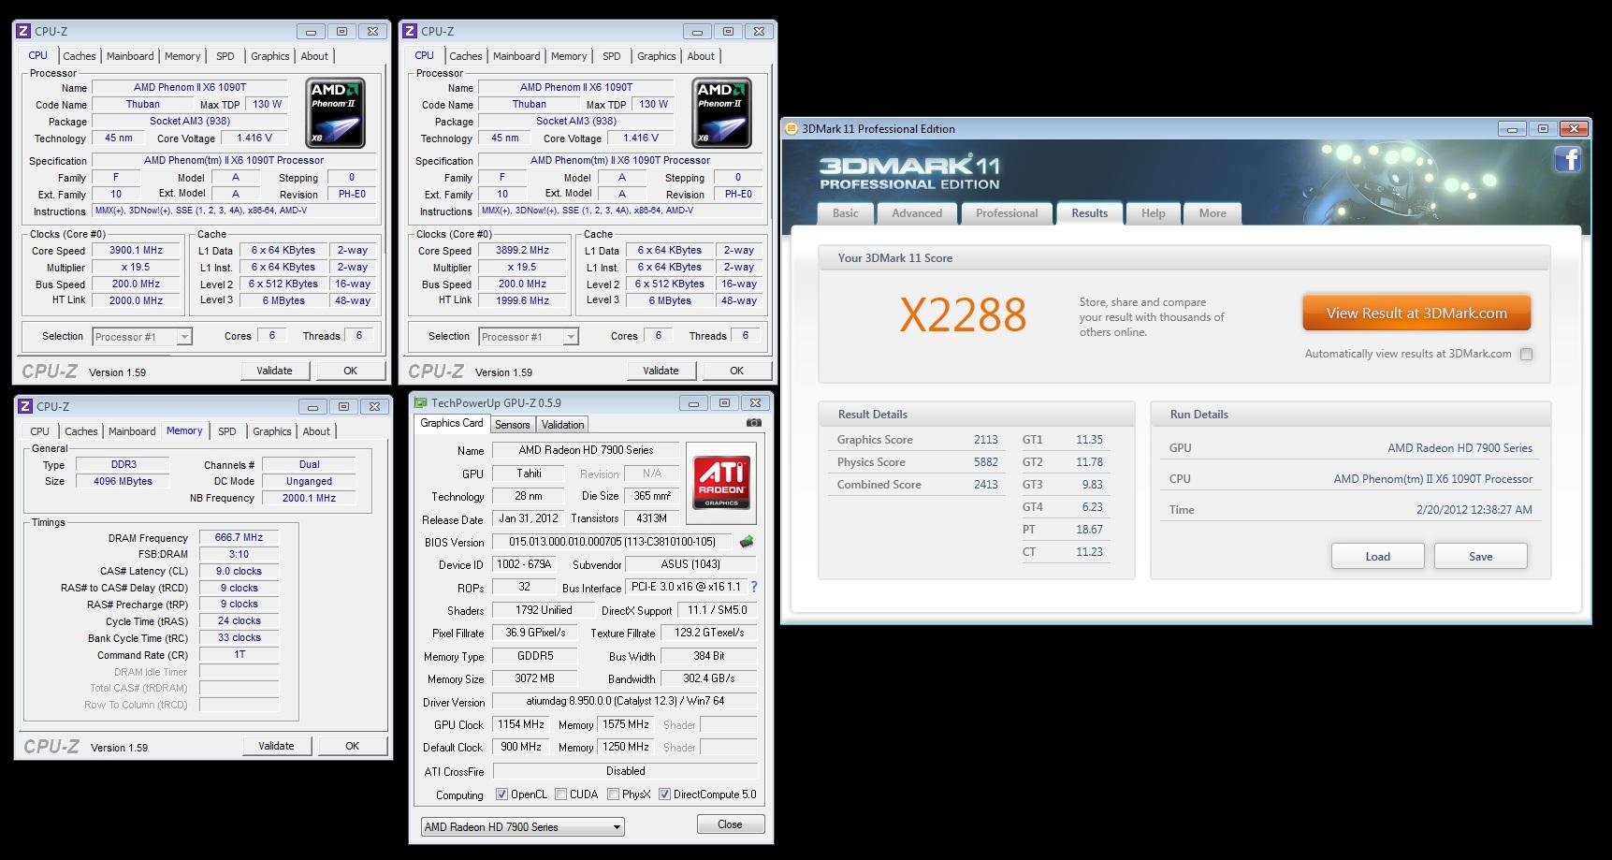Click View Result at 3DMark.com button
The image size is (1612, 860).
(1416, 313)
